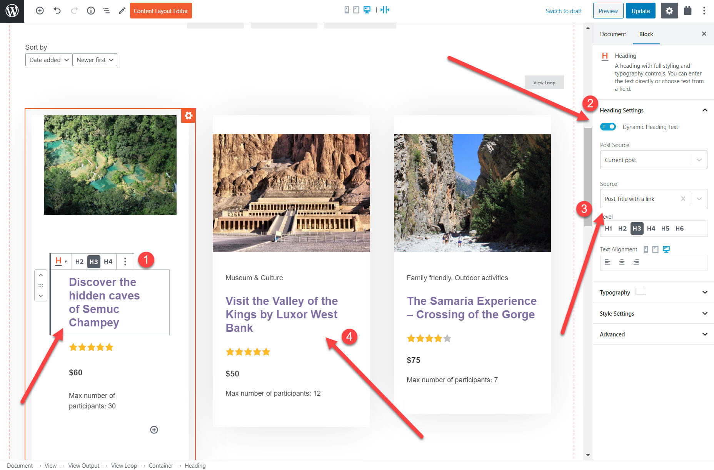Viewport: 714px width, 470px height.
Task: Set the heading level to H3 in the sidebar
Action: pyautogui.click(x=637, y=229)
